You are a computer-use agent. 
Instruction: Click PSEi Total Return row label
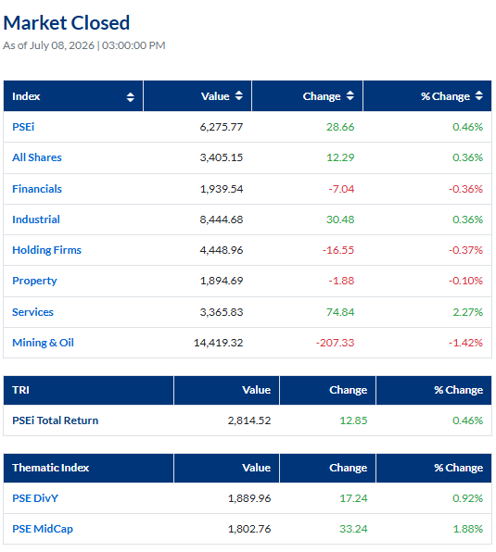56,420
